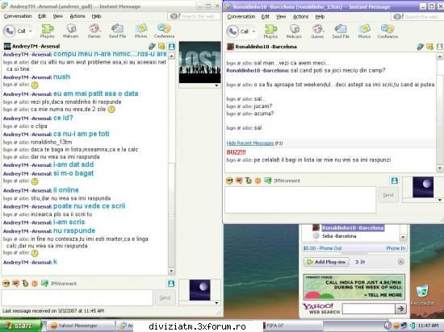Screen dimensions: 444x332
Task: Toggle display image panel in Ronaldinho10 header
Action: (x=439, y=47)
